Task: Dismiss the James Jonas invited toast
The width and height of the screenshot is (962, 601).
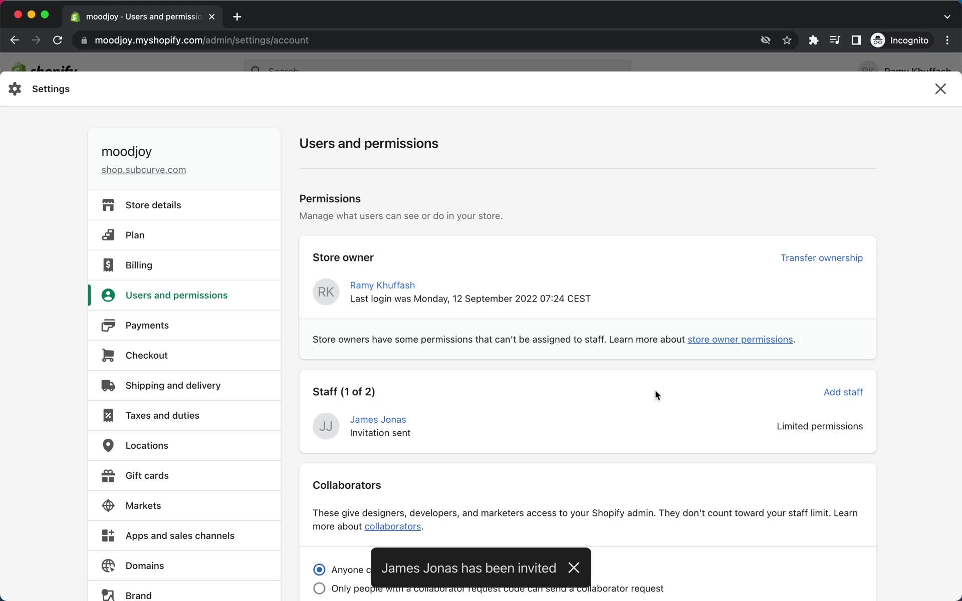Action: point(574,567)
